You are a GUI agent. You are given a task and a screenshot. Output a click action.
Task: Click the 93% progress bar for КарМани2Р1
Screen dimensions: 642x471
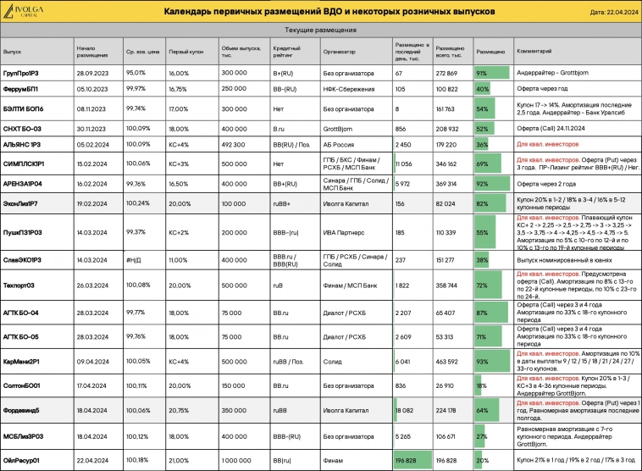tap(493, 361)
